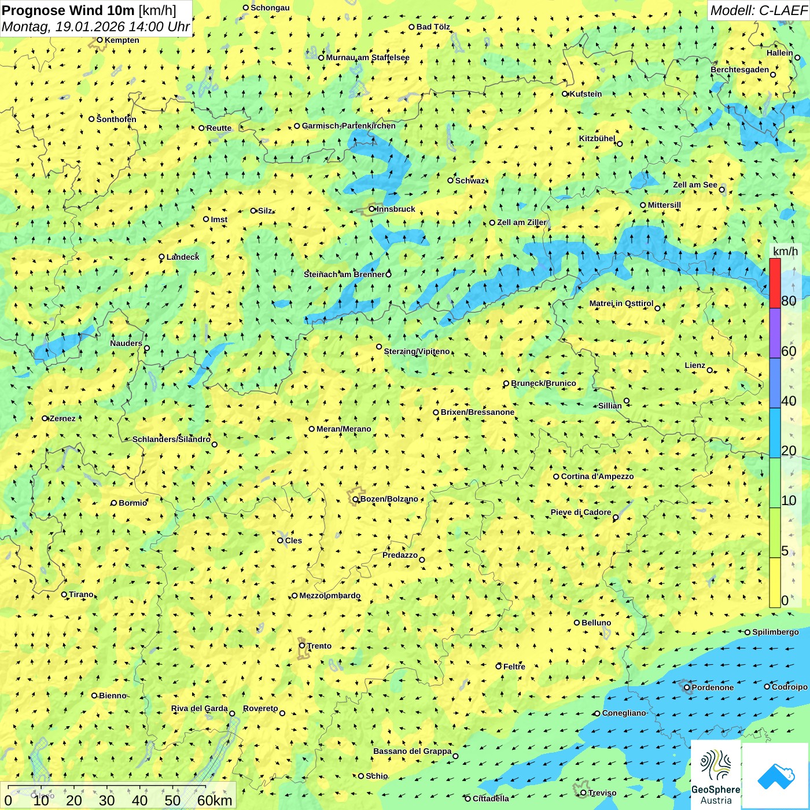Click the Landeck label
The height and width of the screenshot is (810, 810).
[x=183, y=257]
